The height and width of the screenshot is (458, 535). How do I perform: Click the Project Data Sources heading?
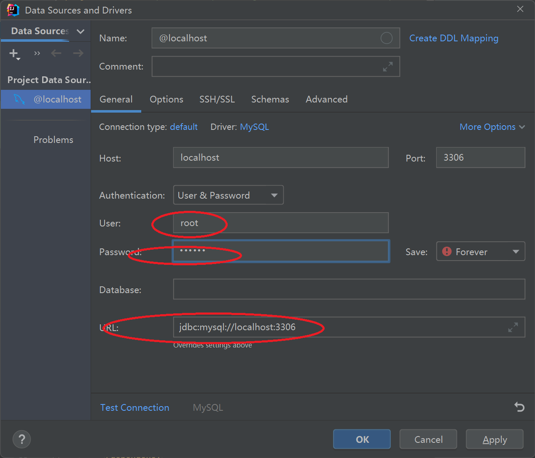pos(49,80)
